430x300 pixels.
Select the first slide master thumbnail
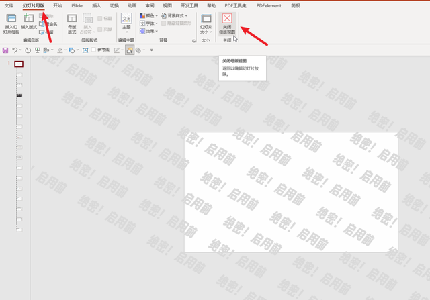tap(19, 64)
